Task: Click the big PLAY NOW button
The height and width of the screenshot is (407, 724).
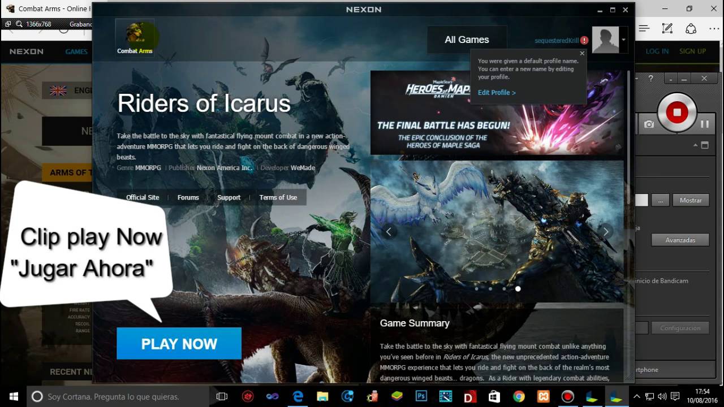Action: 179,344
